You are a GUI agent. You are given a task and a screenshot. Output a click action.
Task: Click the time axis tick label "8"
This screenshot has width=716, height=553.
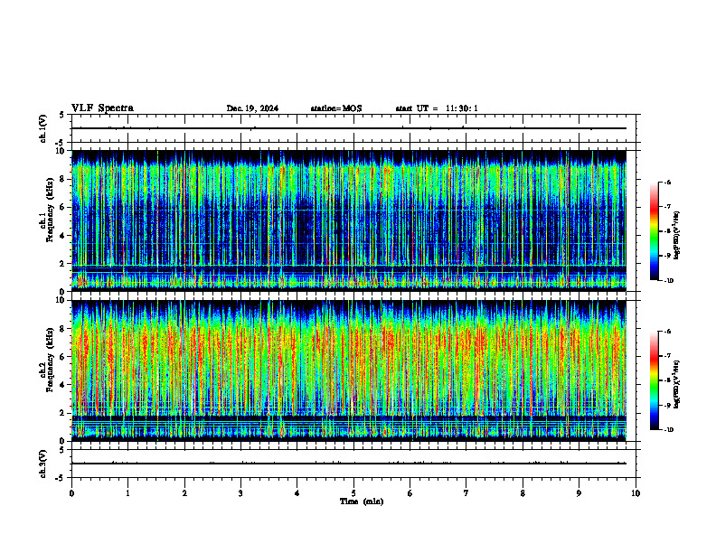pyautogui.click(x=523, y=493)
